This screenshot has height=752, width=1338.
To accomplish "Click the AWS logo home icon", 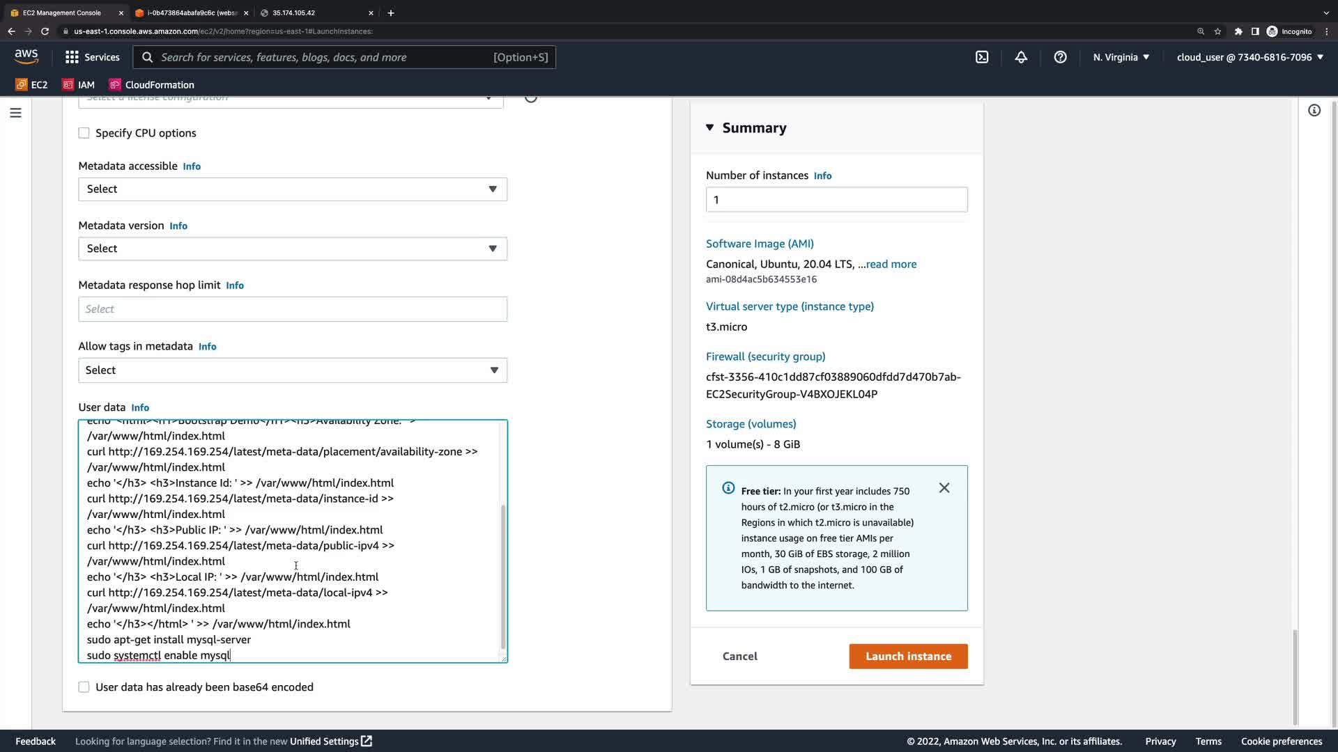I will (26, 56).
